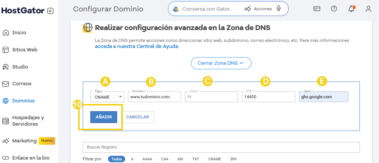Click the AÑADIR button

tap(103, 117)
